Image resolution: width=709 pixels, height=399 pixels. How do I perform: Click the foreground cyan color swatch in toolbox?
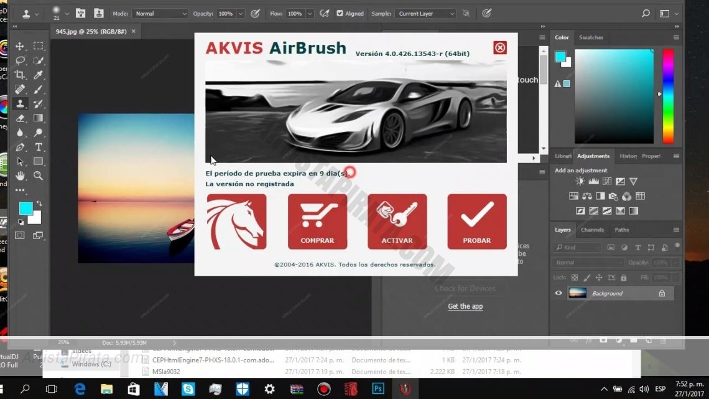(x=25, y=208)
